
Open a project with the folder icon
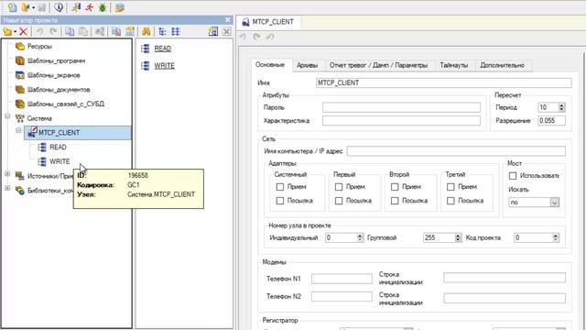(x=25, y=7)
